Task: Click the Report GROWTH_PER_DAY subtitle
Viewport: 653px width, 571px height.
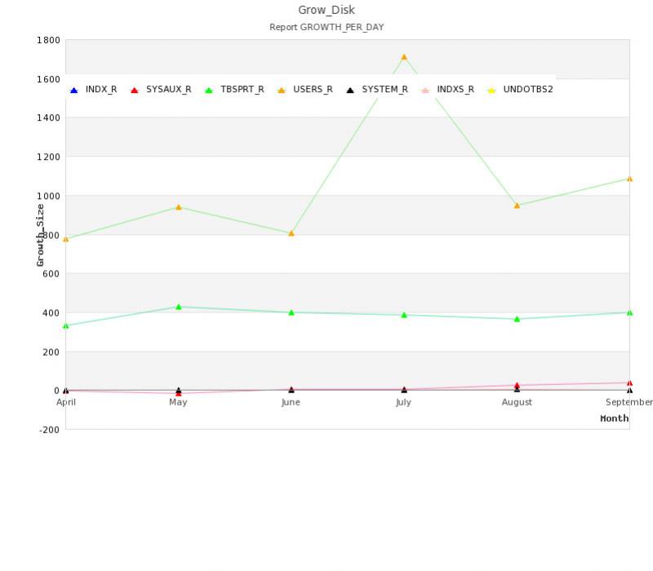Action: click(326, 28)
